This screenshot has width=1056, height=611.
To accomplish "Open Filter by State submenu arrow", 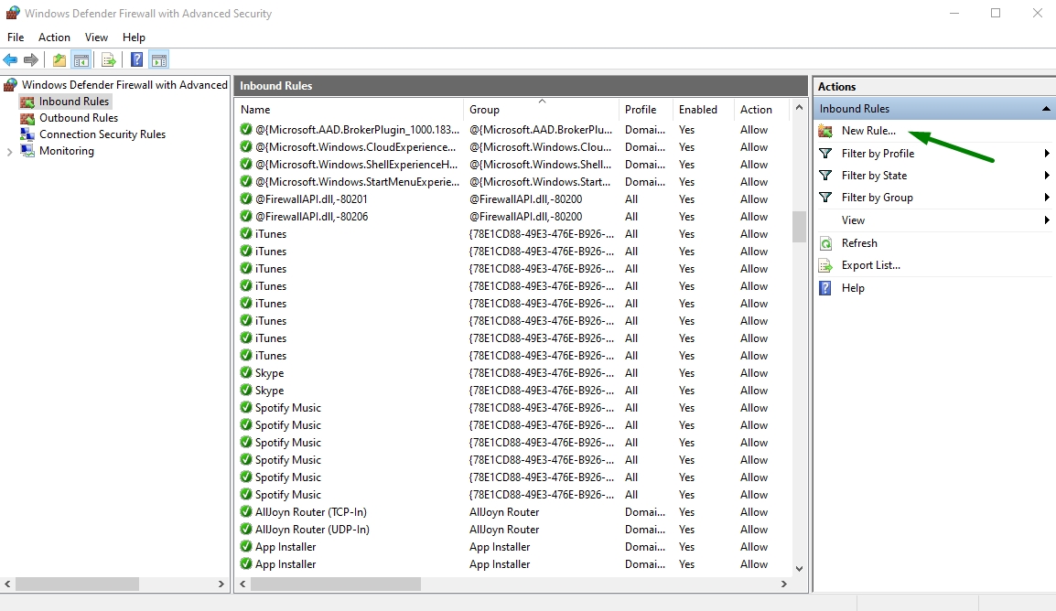I will coord(1047,176).
